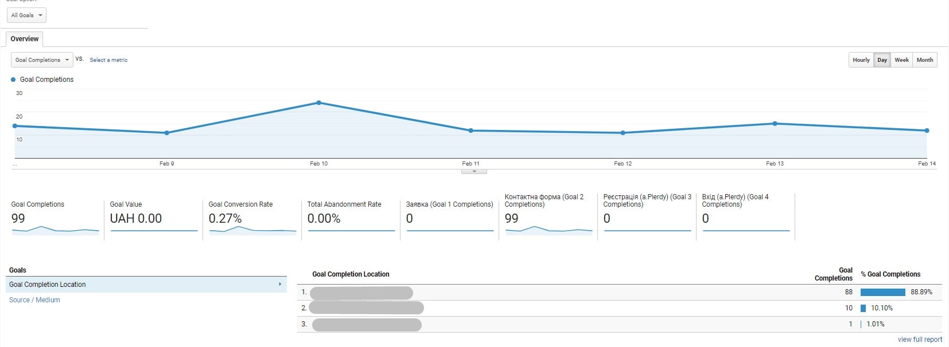Click the Goal Completions legend dot
Screen dimensions: 949x347
tap(13, 80)
